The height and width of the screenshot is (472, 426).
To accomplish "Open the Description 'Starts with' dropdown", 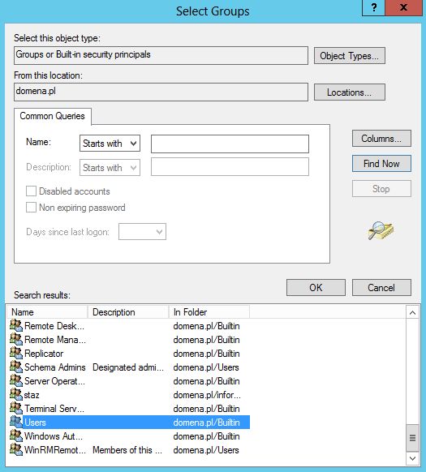I will (110, 168).
